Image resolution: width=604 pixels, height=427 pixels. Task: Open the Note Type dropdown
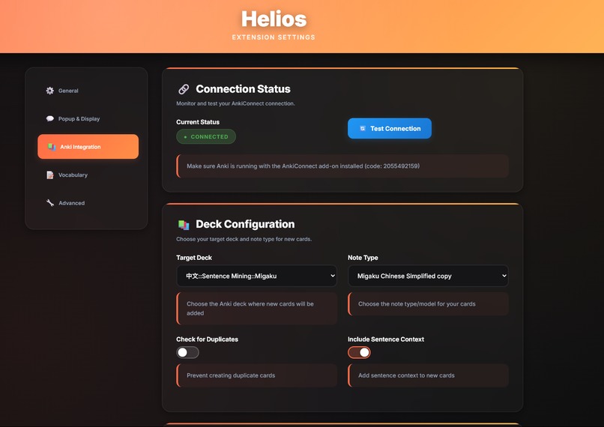click(x=428, y=276)
